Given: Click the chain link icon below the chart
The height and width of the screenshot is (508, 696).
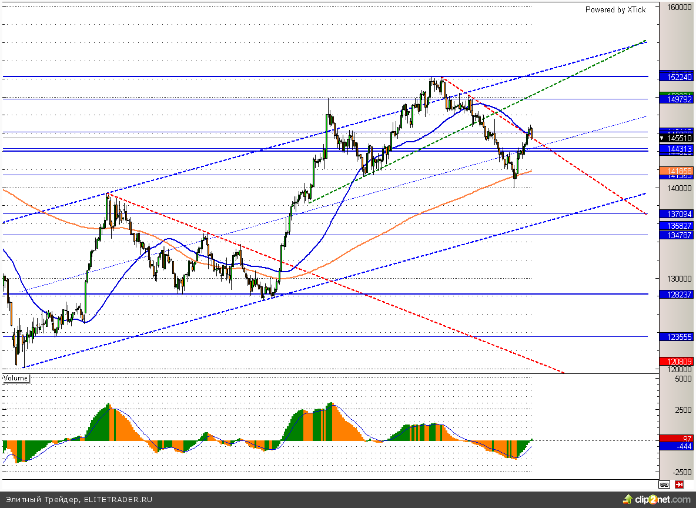Looking at the screenshot, I should point(664,485).
